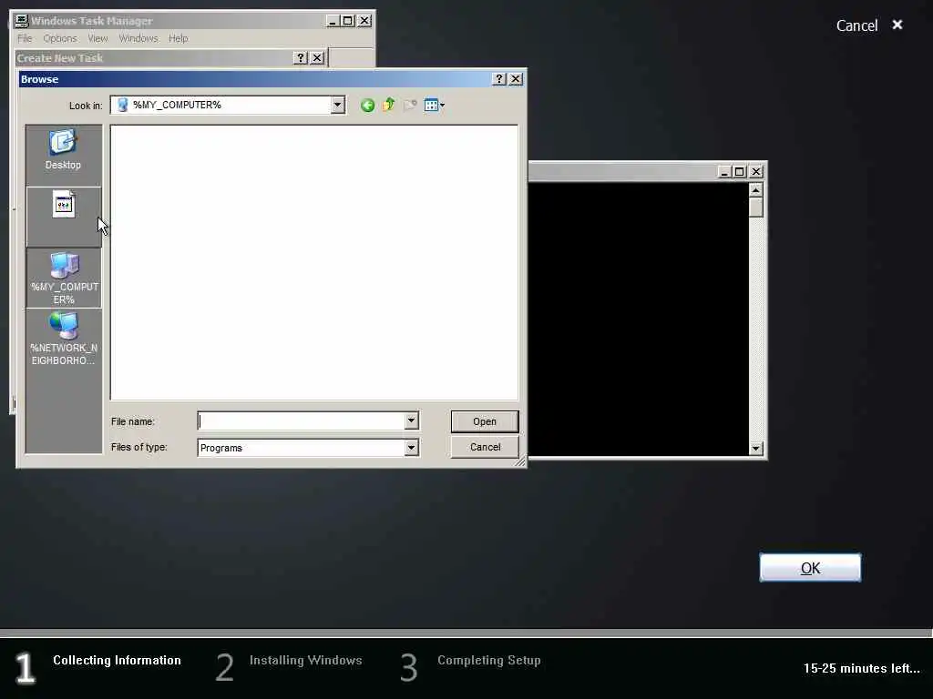Image resolution: width=933 pixels, height=699 pixels.
Task: Open %MY_COMPUTER% in the places bar
Action: (63, 278)
